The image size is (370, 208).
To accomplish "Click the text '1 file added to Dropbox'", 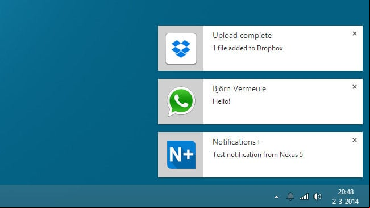I will tap(248, 48).
